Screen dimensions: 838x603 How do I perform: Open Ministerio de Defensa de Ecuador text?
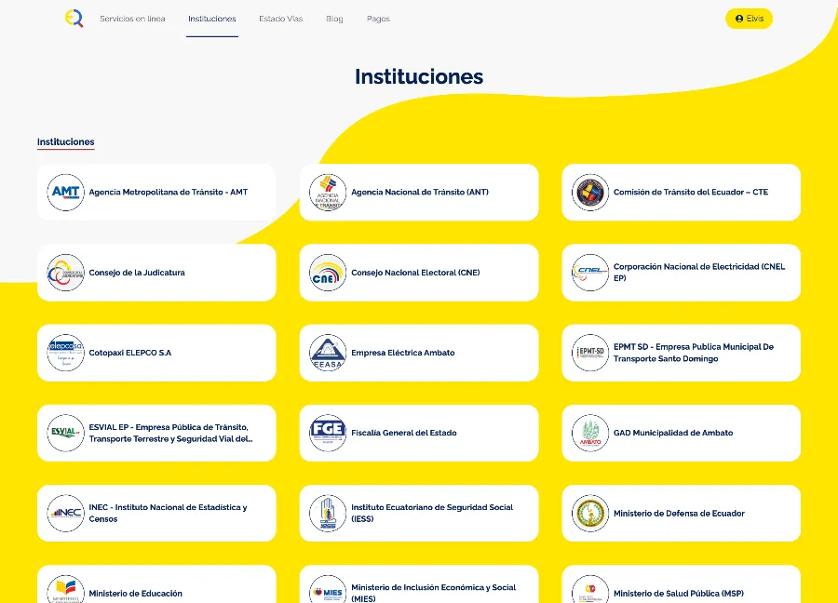pyautogui.click(x=680, y=514)
